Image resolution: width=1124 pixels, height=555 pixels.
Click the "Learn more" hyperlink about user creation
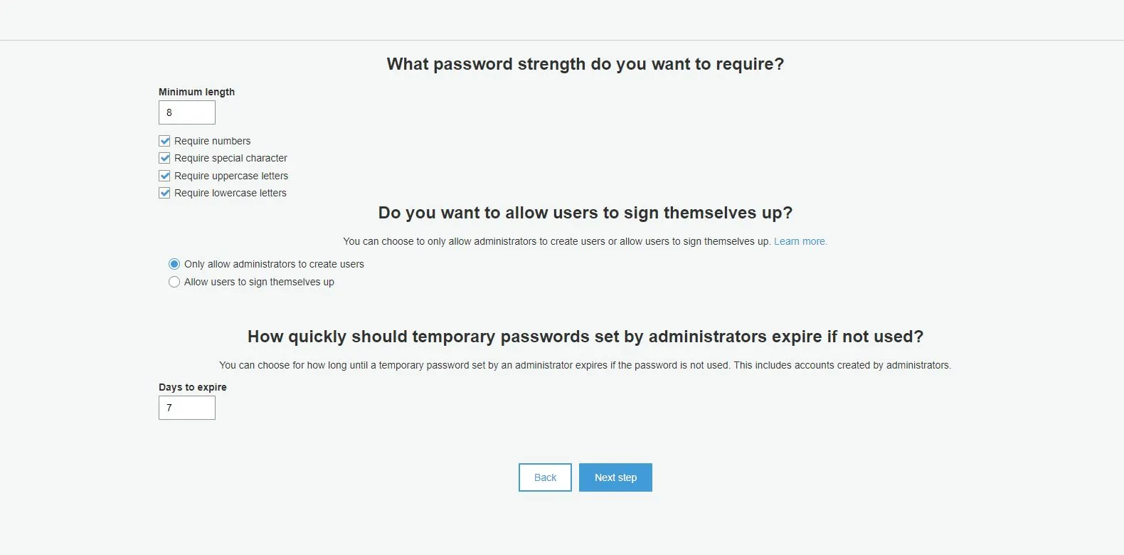[x=800, y=241]
